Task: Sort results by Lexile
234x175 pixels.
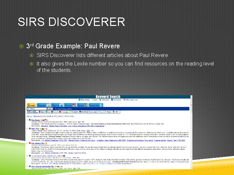Action: 49,116
